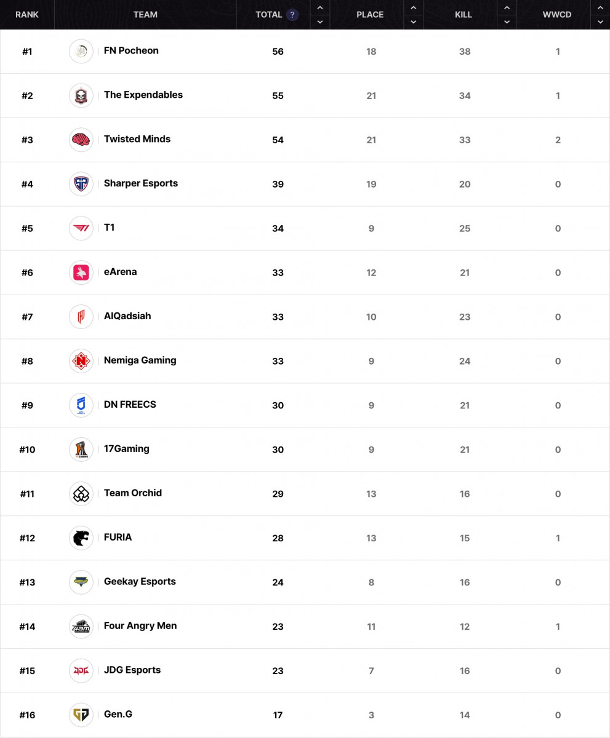Sort TOTAL column descending with down arrow
This screenshot has width=610, height=738.
point(319,22)
